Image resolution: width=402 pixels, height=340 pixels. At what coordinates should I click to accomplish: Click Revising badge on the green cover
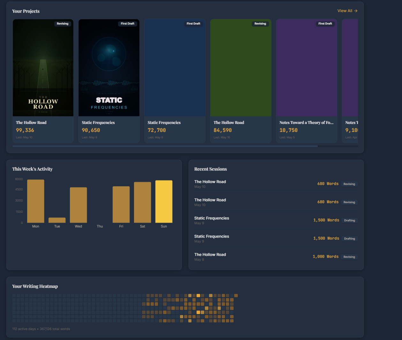260,24
